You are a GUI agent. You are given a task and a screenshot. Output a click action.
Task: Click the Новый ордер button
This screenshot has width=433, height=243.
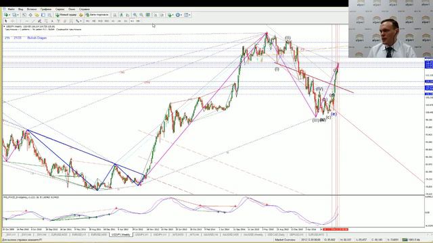coord(66,15)
